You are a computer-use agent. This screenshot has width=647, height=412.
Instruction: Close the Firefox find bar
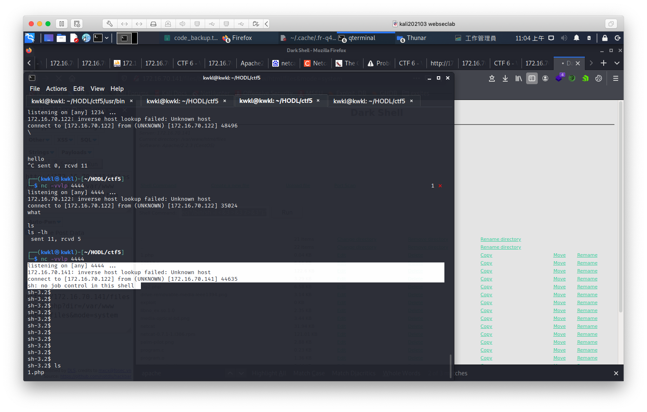click(x=616, y=373)
